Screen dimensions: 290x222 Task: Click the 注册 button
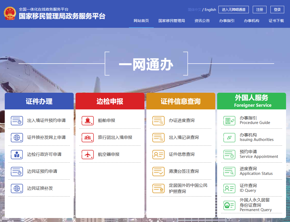pyautogui.click(x=260, y=10)
